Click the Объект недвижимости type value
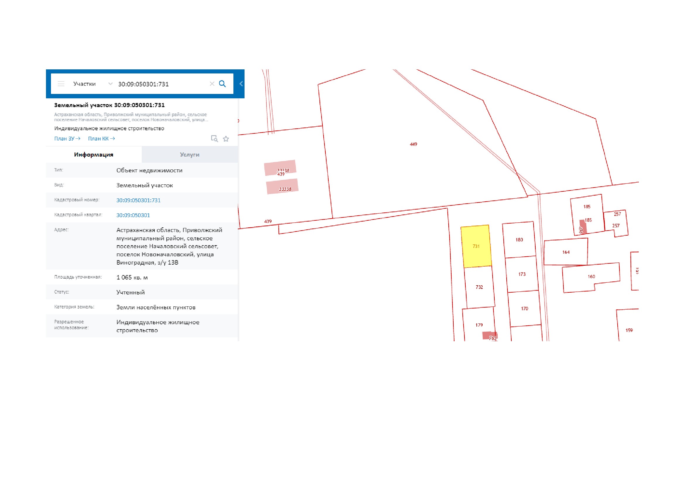 click(149, 171)
